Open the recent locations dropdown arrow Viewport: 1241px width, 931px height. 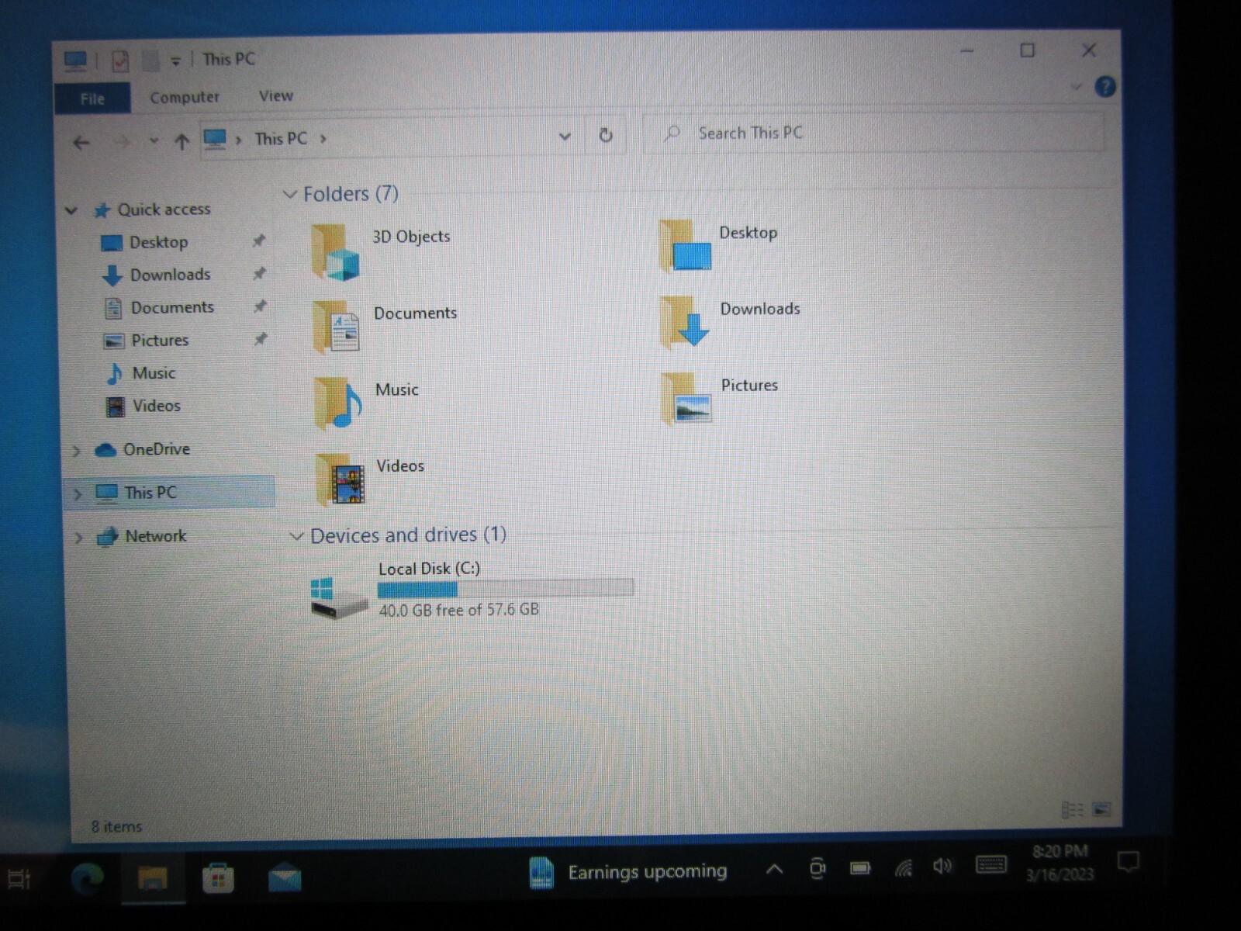(154, 141)
